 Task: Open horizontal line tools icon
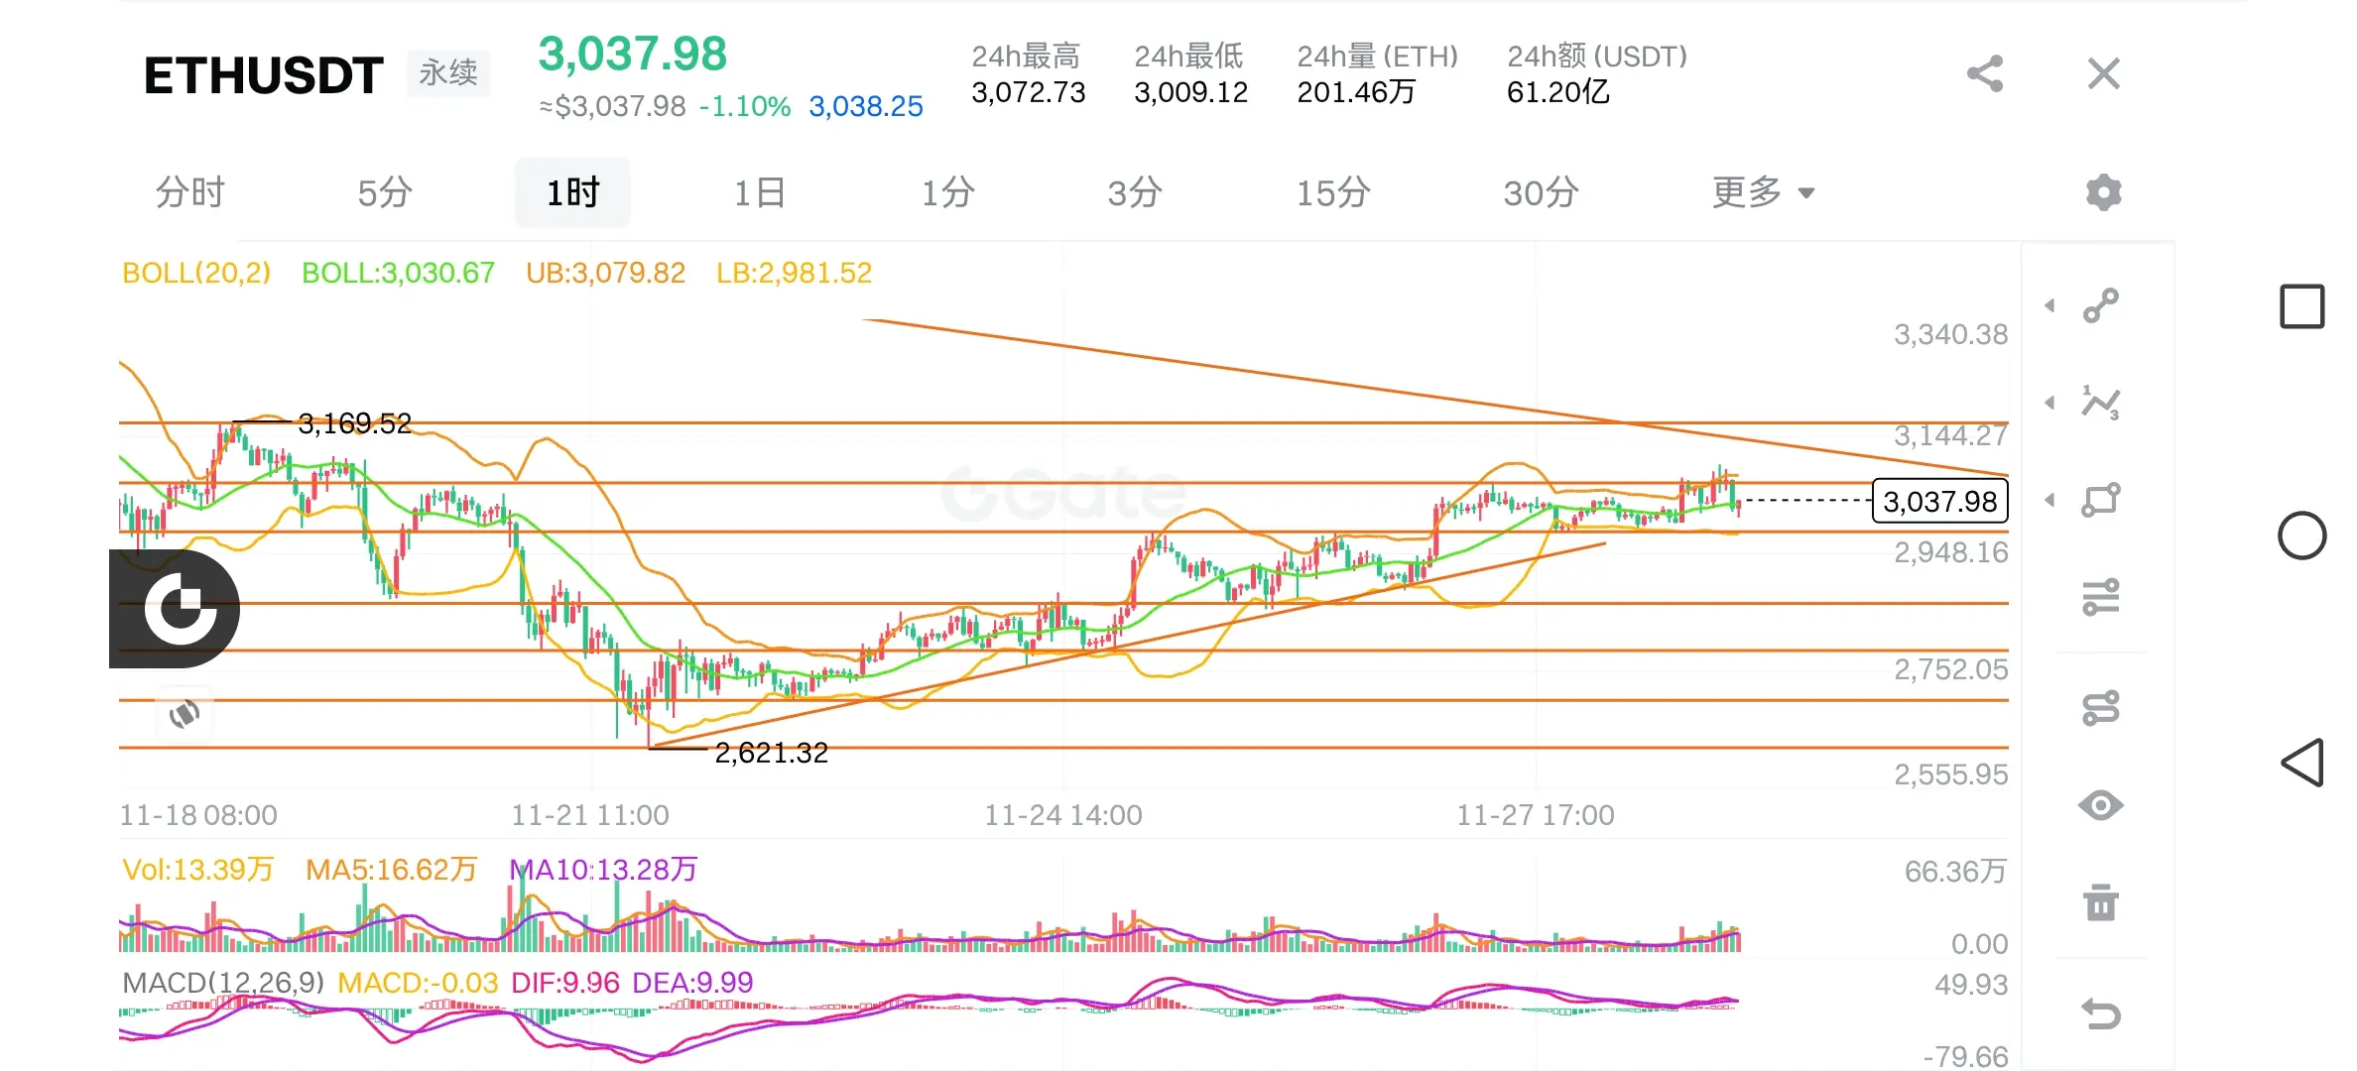[2100, 597]
